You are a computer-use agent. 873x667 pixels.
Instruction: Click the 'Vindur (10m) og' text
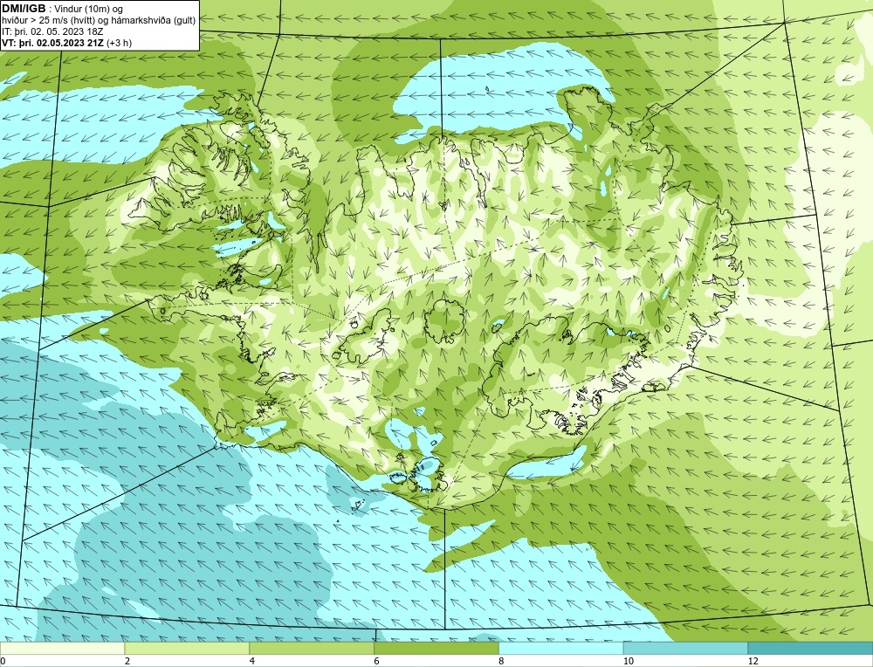coord(89,10)
